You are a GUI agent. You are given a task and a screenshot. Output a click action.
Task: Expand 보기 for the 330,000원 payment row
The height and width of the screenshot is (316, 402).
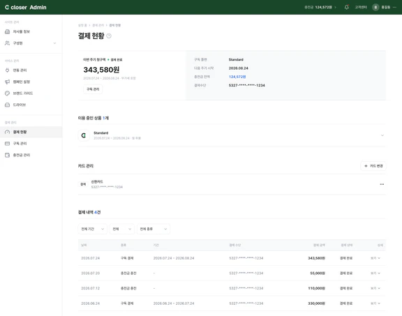pyautogui.click(x=375, y=303)
